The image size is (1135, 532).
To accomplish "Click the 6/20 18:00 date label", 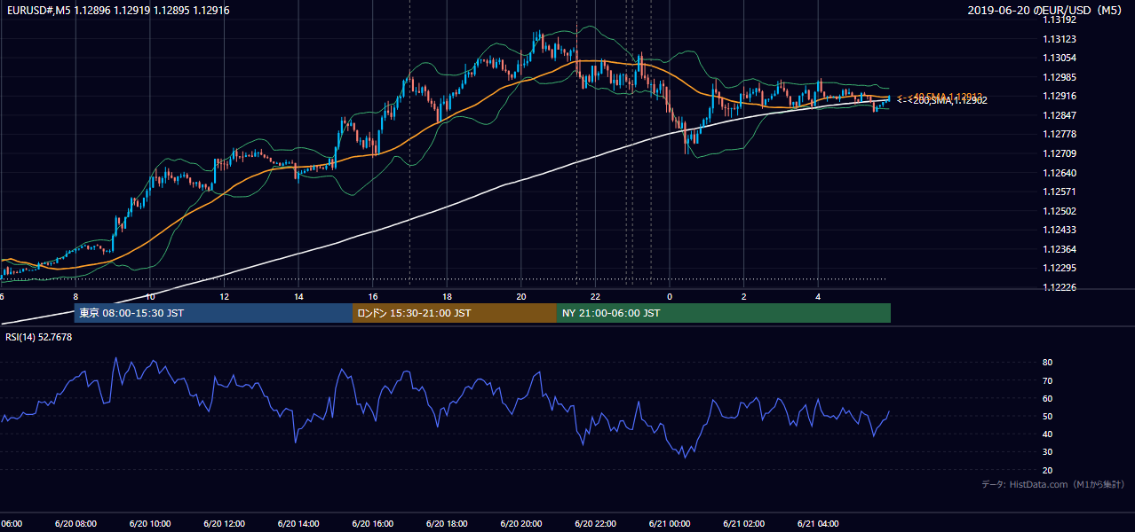I will click(447, 524).
